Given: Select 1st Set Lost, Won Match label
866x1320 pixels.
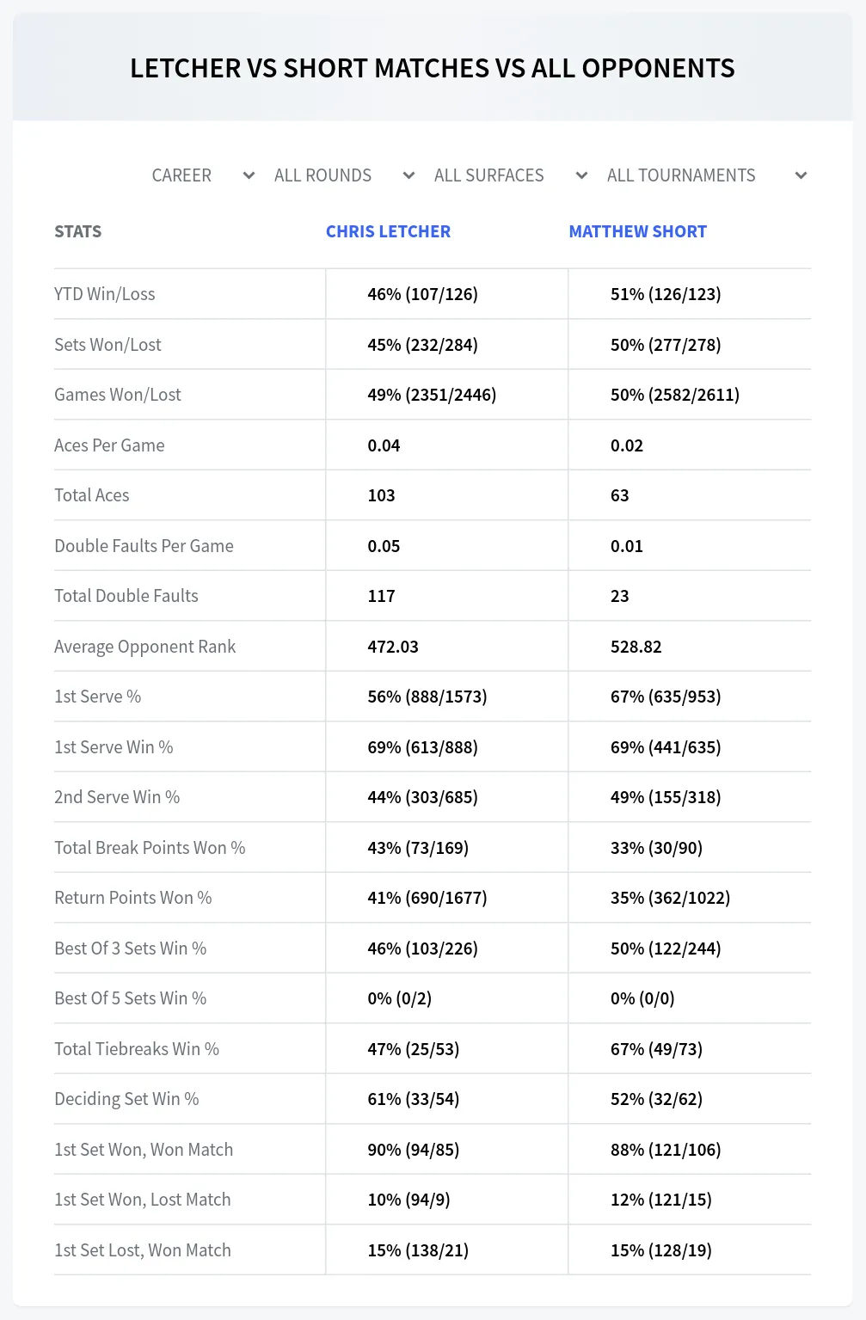Looking at the screenshot, I should pyautogui.click(x=143, y=1250).
